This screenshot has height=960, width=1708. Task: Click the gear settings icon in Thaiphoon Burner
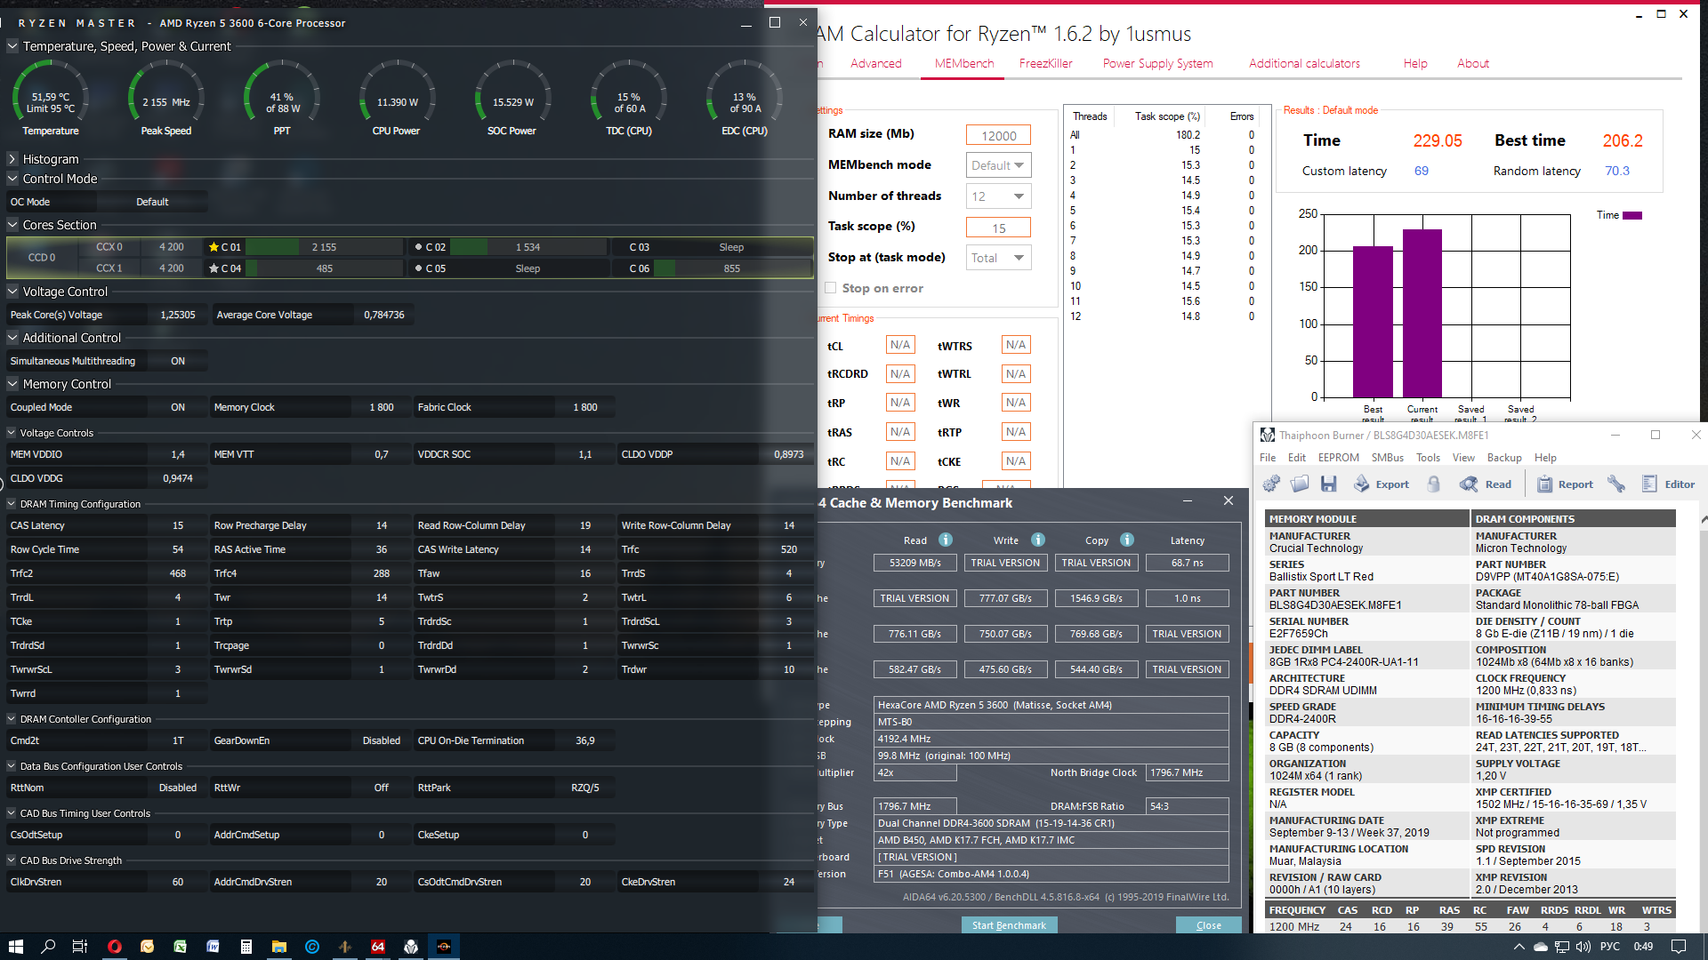tap(1271, 484)
